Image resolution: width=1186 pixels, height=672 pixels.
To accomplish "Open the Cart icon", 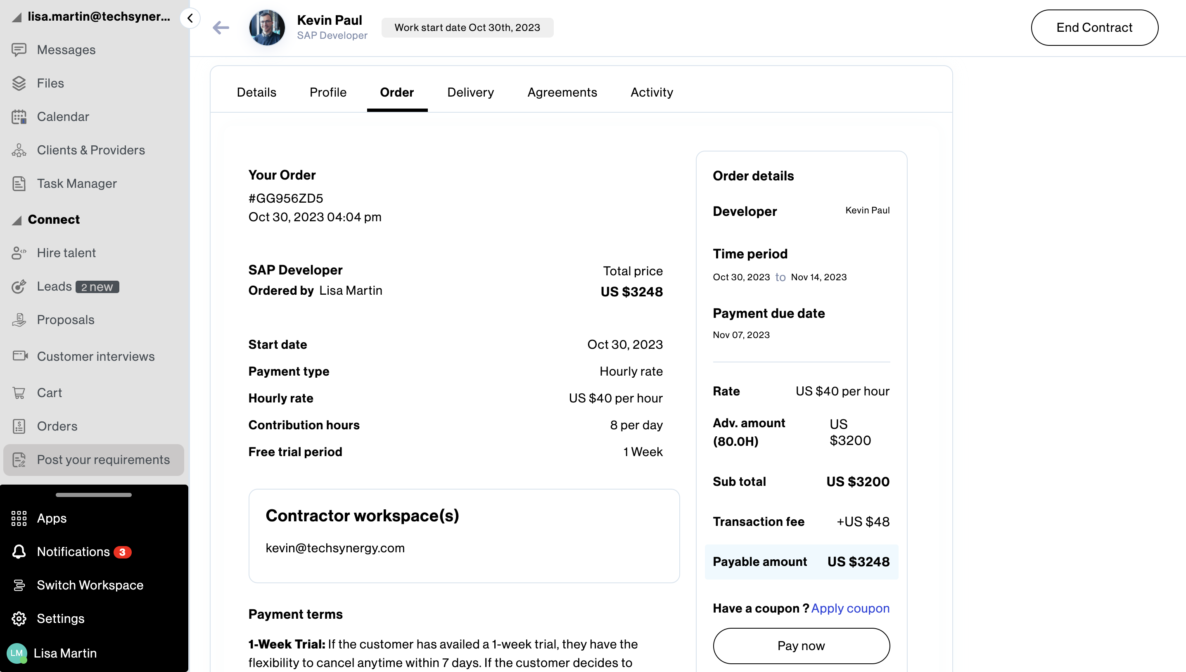I will (x=19, y=393).
